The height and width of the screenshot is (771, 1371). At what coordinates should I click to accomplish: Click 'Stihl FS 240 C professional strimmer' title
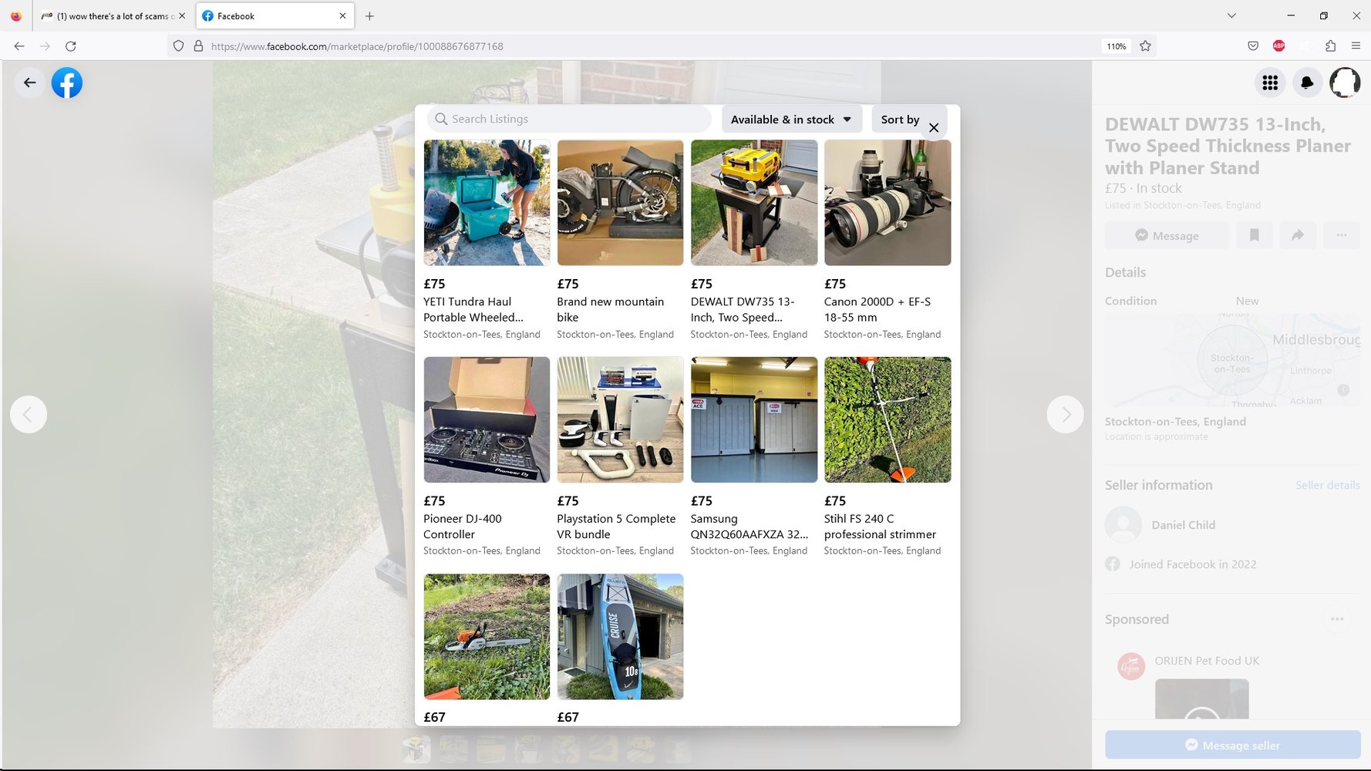[880, 527]
